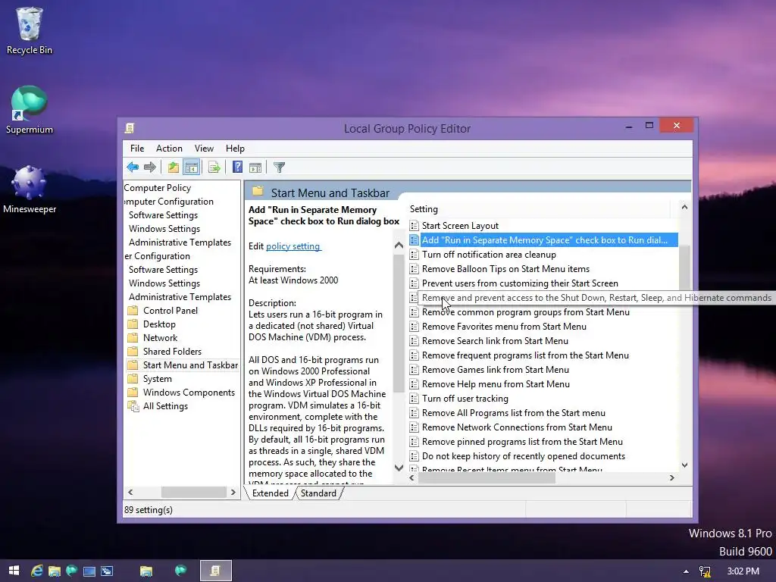Open the Windows Start button
The height and width of the screenshot is (582, 776).
pos(14,571)
